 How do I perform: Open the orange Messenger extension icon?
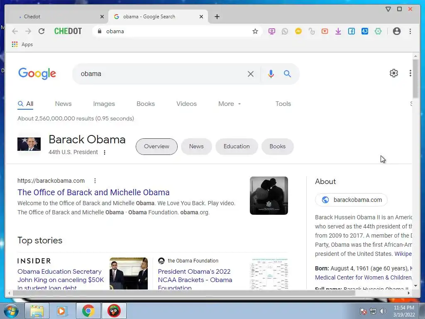click(x=298, y=31)
